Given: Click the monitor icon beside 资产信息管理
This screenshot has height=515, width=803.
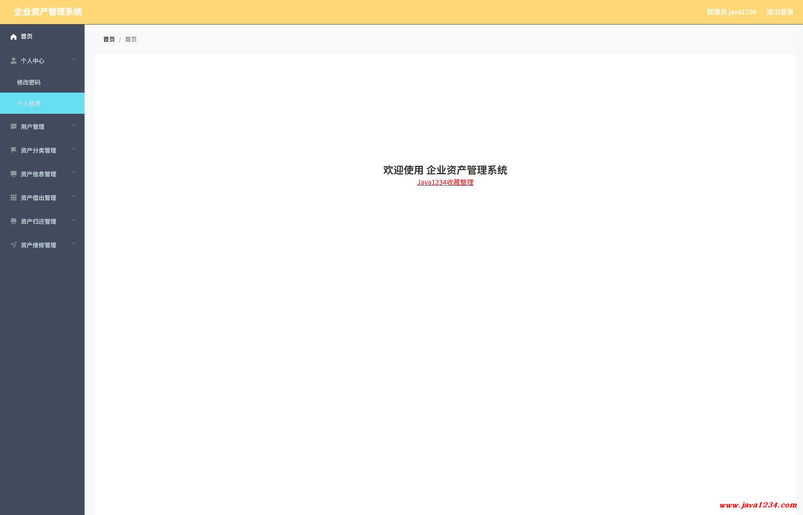Looking at the screenshot, I should coord(14,174).
